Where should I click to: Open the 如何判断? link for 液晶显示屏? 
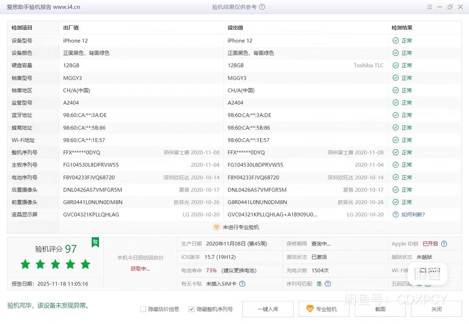click(413, 215)
